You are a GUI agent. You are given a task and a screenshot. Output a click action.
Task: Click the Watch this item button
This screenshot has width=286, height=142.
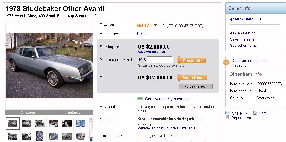click(x=196, y=86)
